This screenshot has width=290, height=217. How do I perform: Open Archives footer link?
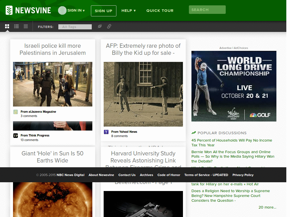(146, 175)
